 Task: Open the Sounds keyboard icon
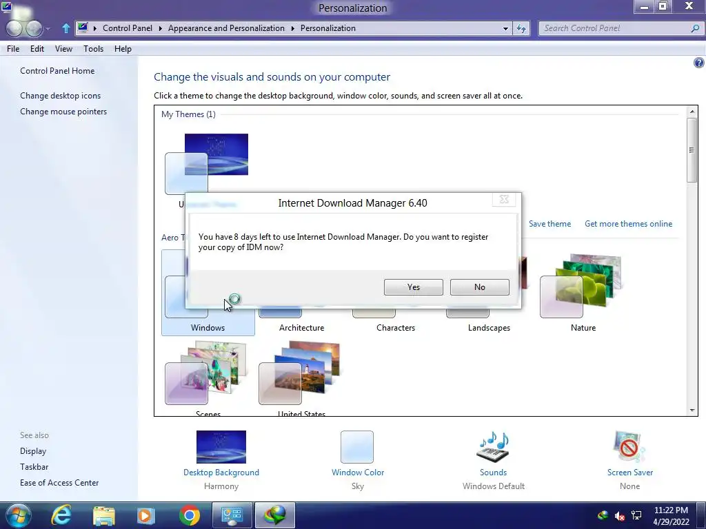pyautogui.click(x=493, y=446)
